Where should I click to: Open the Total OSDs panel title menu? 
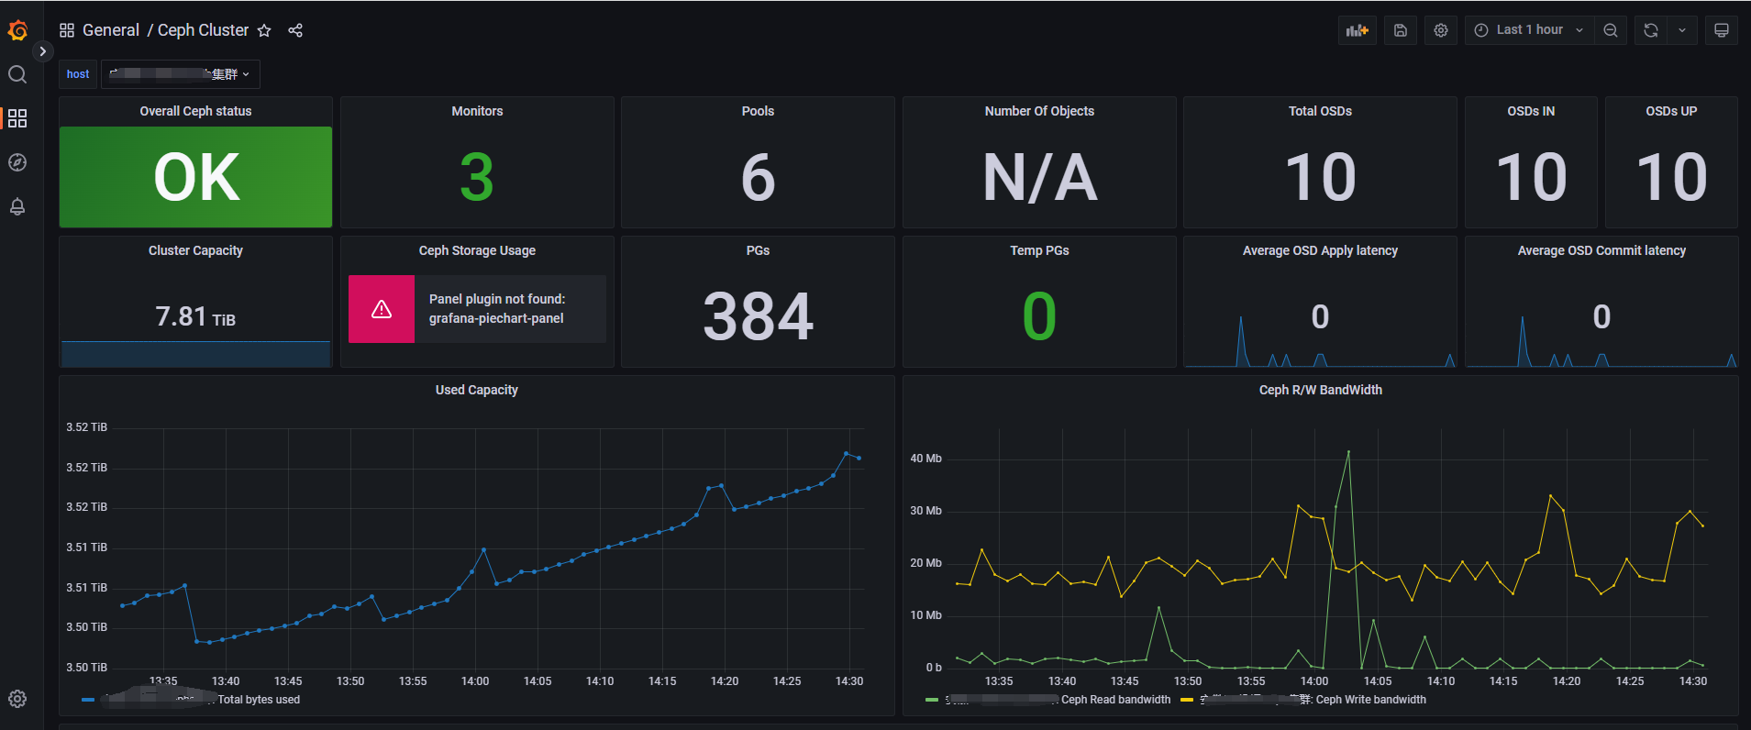[1320, 111]
